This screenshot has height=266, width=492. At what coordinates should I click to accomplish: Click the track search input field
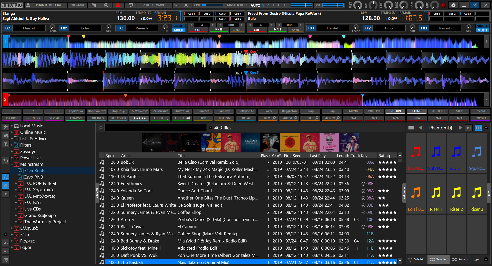click(156, 128)
